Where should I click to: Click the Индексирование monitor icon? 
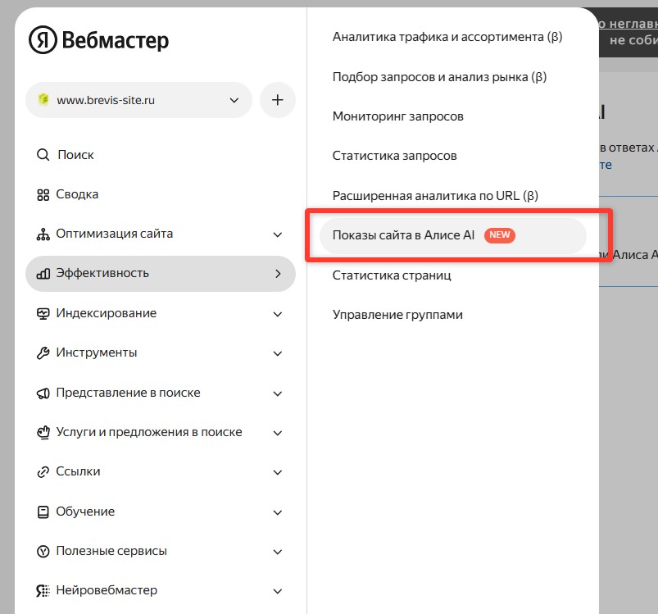[43, 313]
